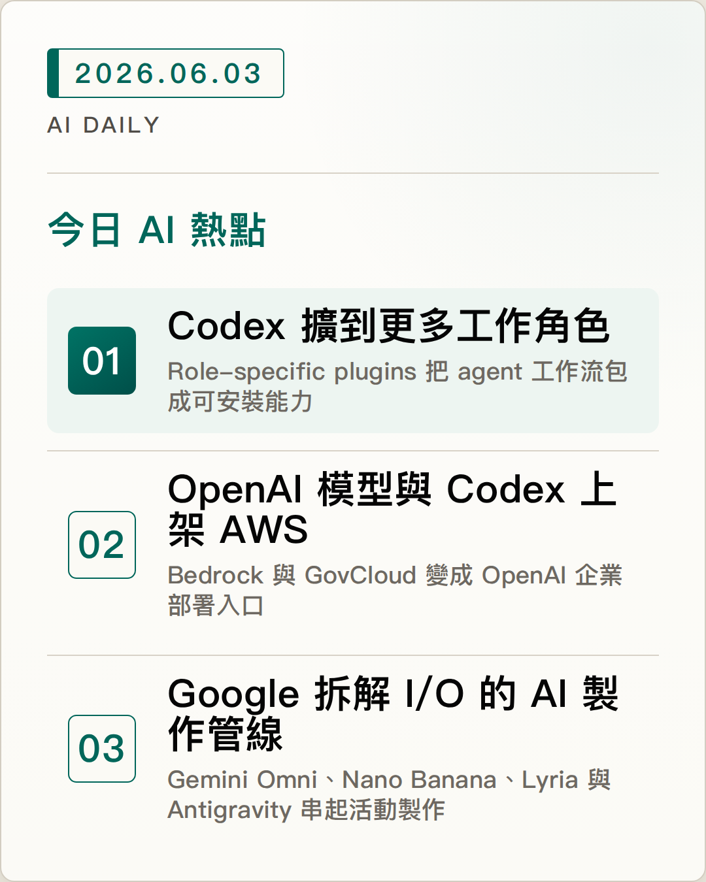Open headline Google 拆解 I/O 的 AI 製作管線

[x=393, y=713]
